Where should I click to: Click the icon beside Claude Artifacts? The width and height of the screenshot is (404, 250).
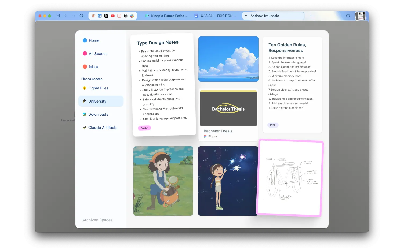click(x=85, y=128)
